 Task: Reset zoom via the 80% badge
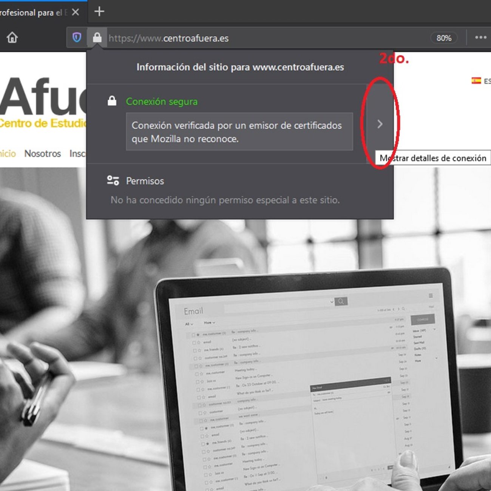coord(444,38)
